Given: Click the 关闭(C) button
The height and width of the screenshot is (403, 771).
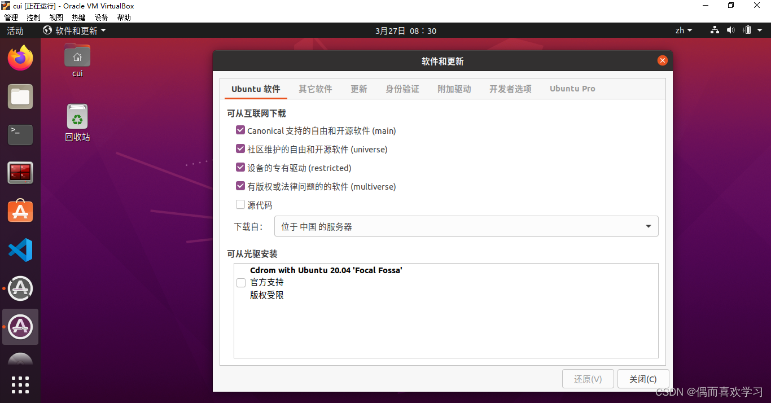Looking at the screenshot, I should 643,379.
